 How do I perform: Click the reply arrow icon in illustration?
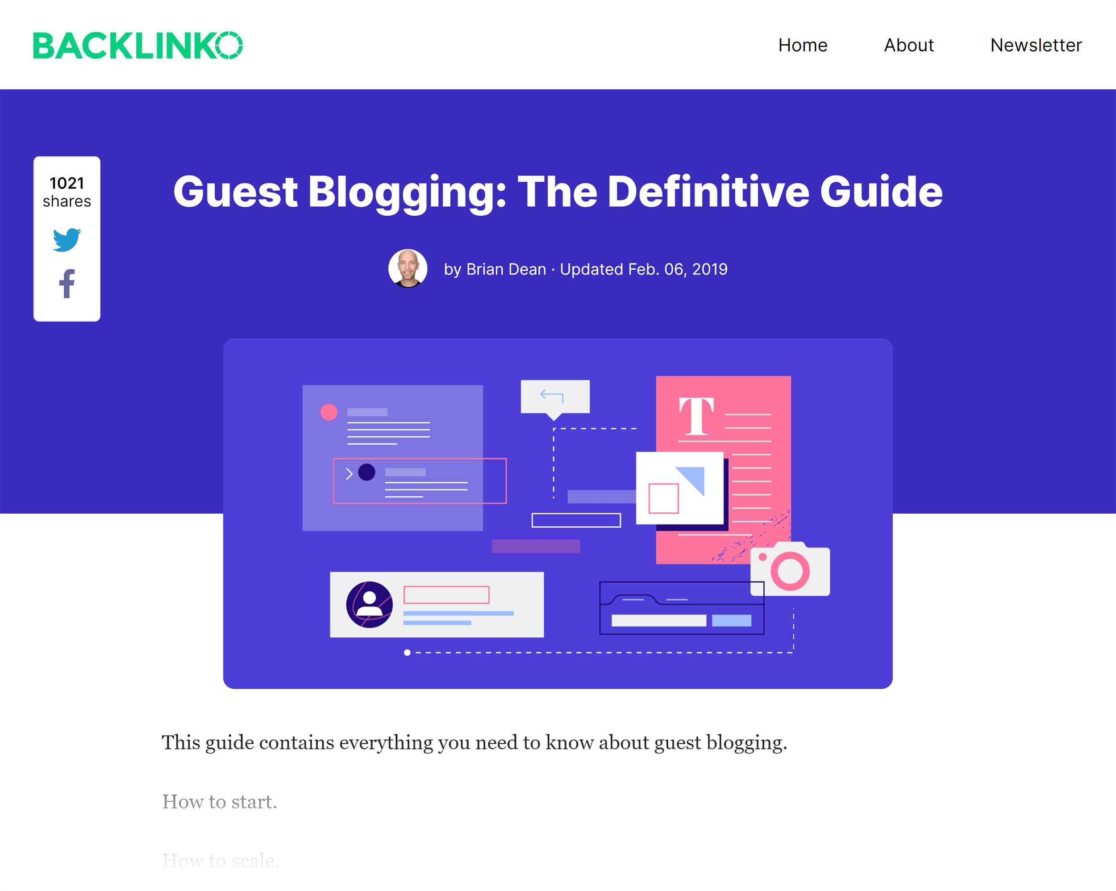[x=550, y=393]
